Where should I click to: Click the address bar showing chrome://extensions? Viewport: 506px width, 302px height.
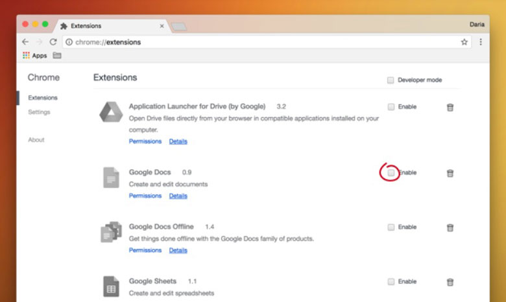pyautogui.click(x=259, y=42)
